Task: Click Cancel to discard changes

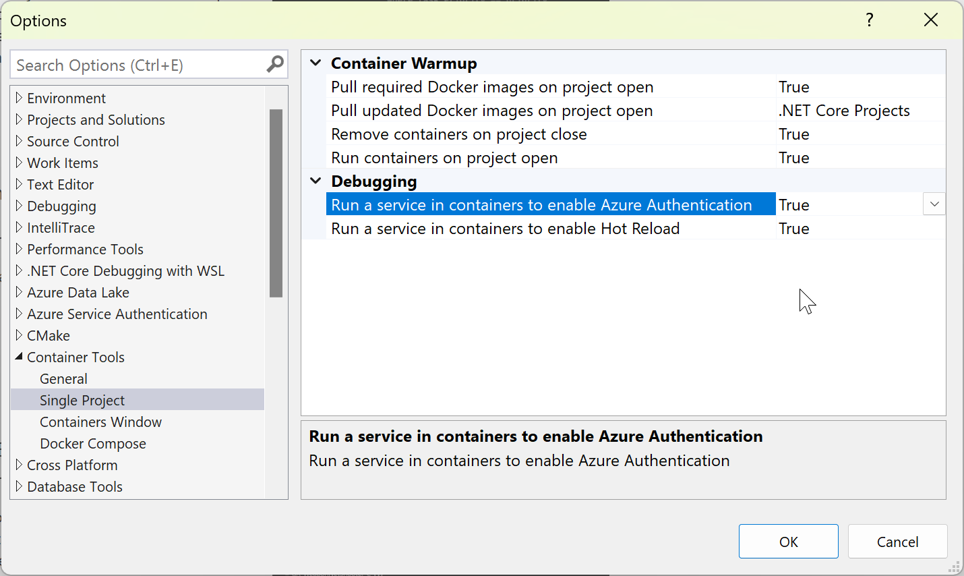Action: pyautogui.click(x=897, y=542)
